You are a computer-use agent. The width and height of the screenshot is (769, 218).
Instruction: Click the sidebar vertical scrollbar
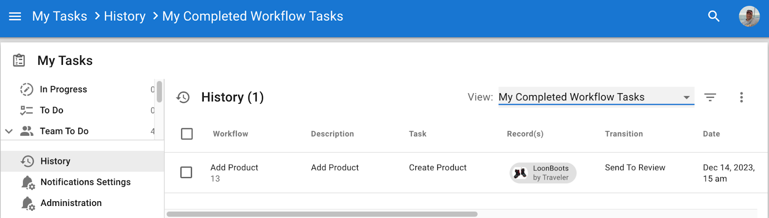click(159, 91)
